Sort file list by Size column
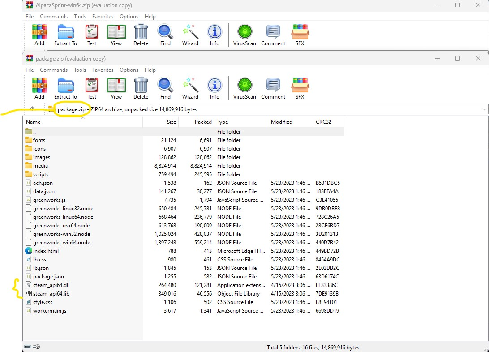489x352 pixels. click(x=160, y=122)
